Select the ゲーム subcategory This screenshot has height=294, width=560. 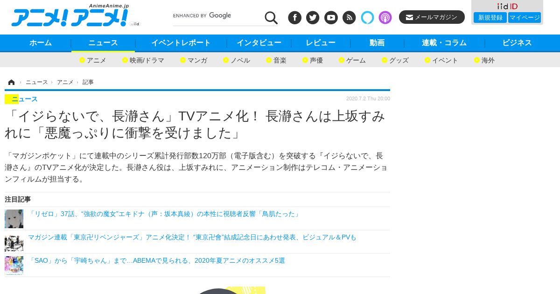tap(352, 60)
